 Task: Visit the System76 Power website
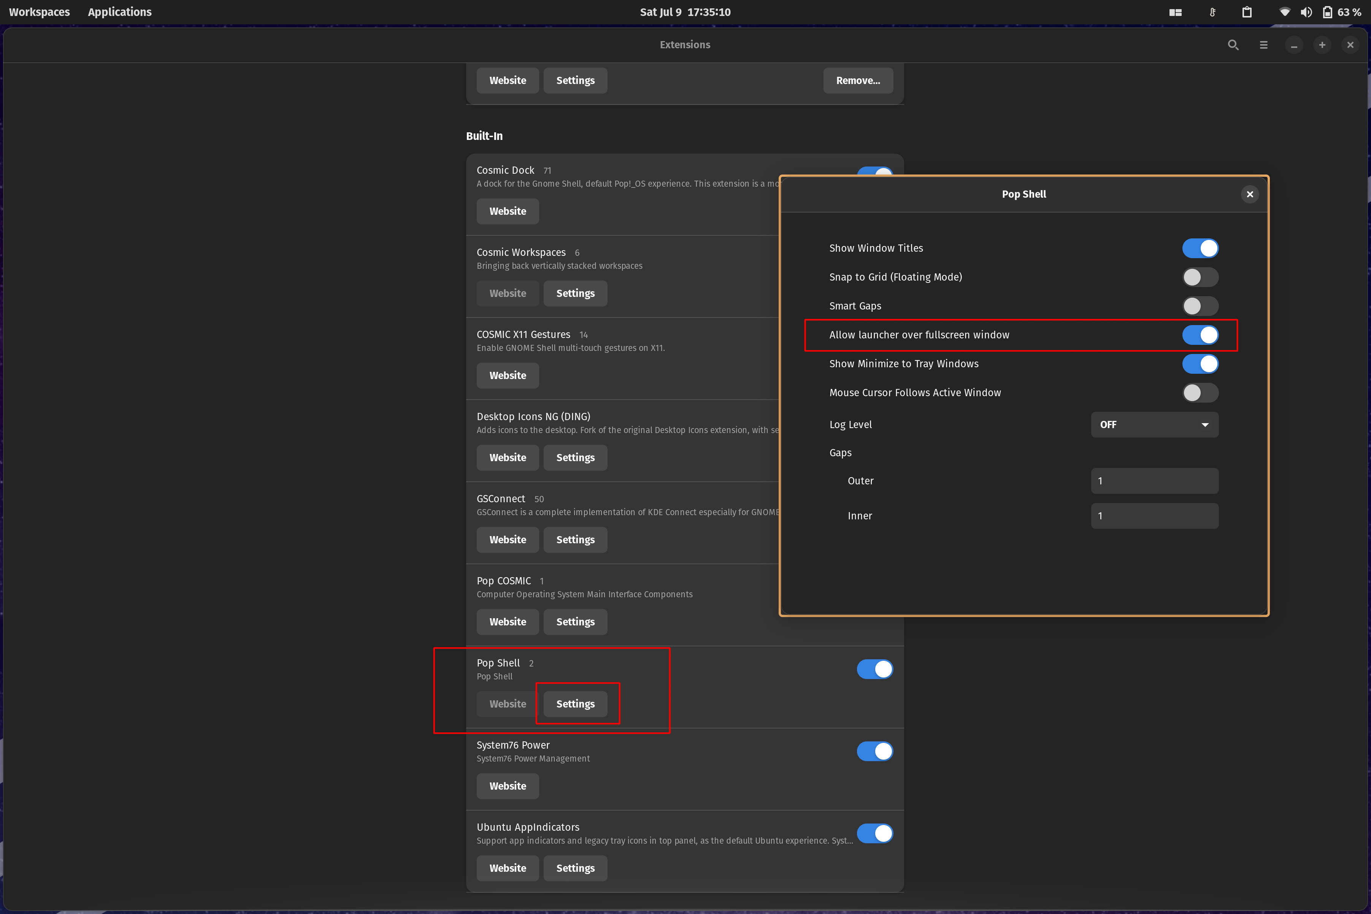[x=507, y=786]
